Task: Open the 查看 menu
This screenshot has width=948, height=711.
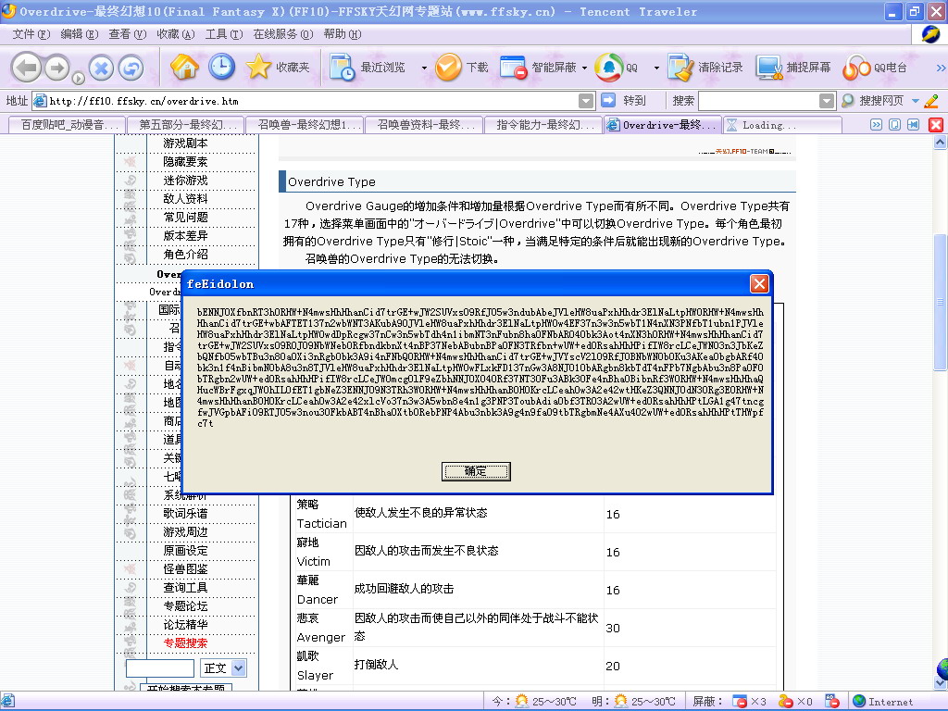Action: [x=127, y=34]
